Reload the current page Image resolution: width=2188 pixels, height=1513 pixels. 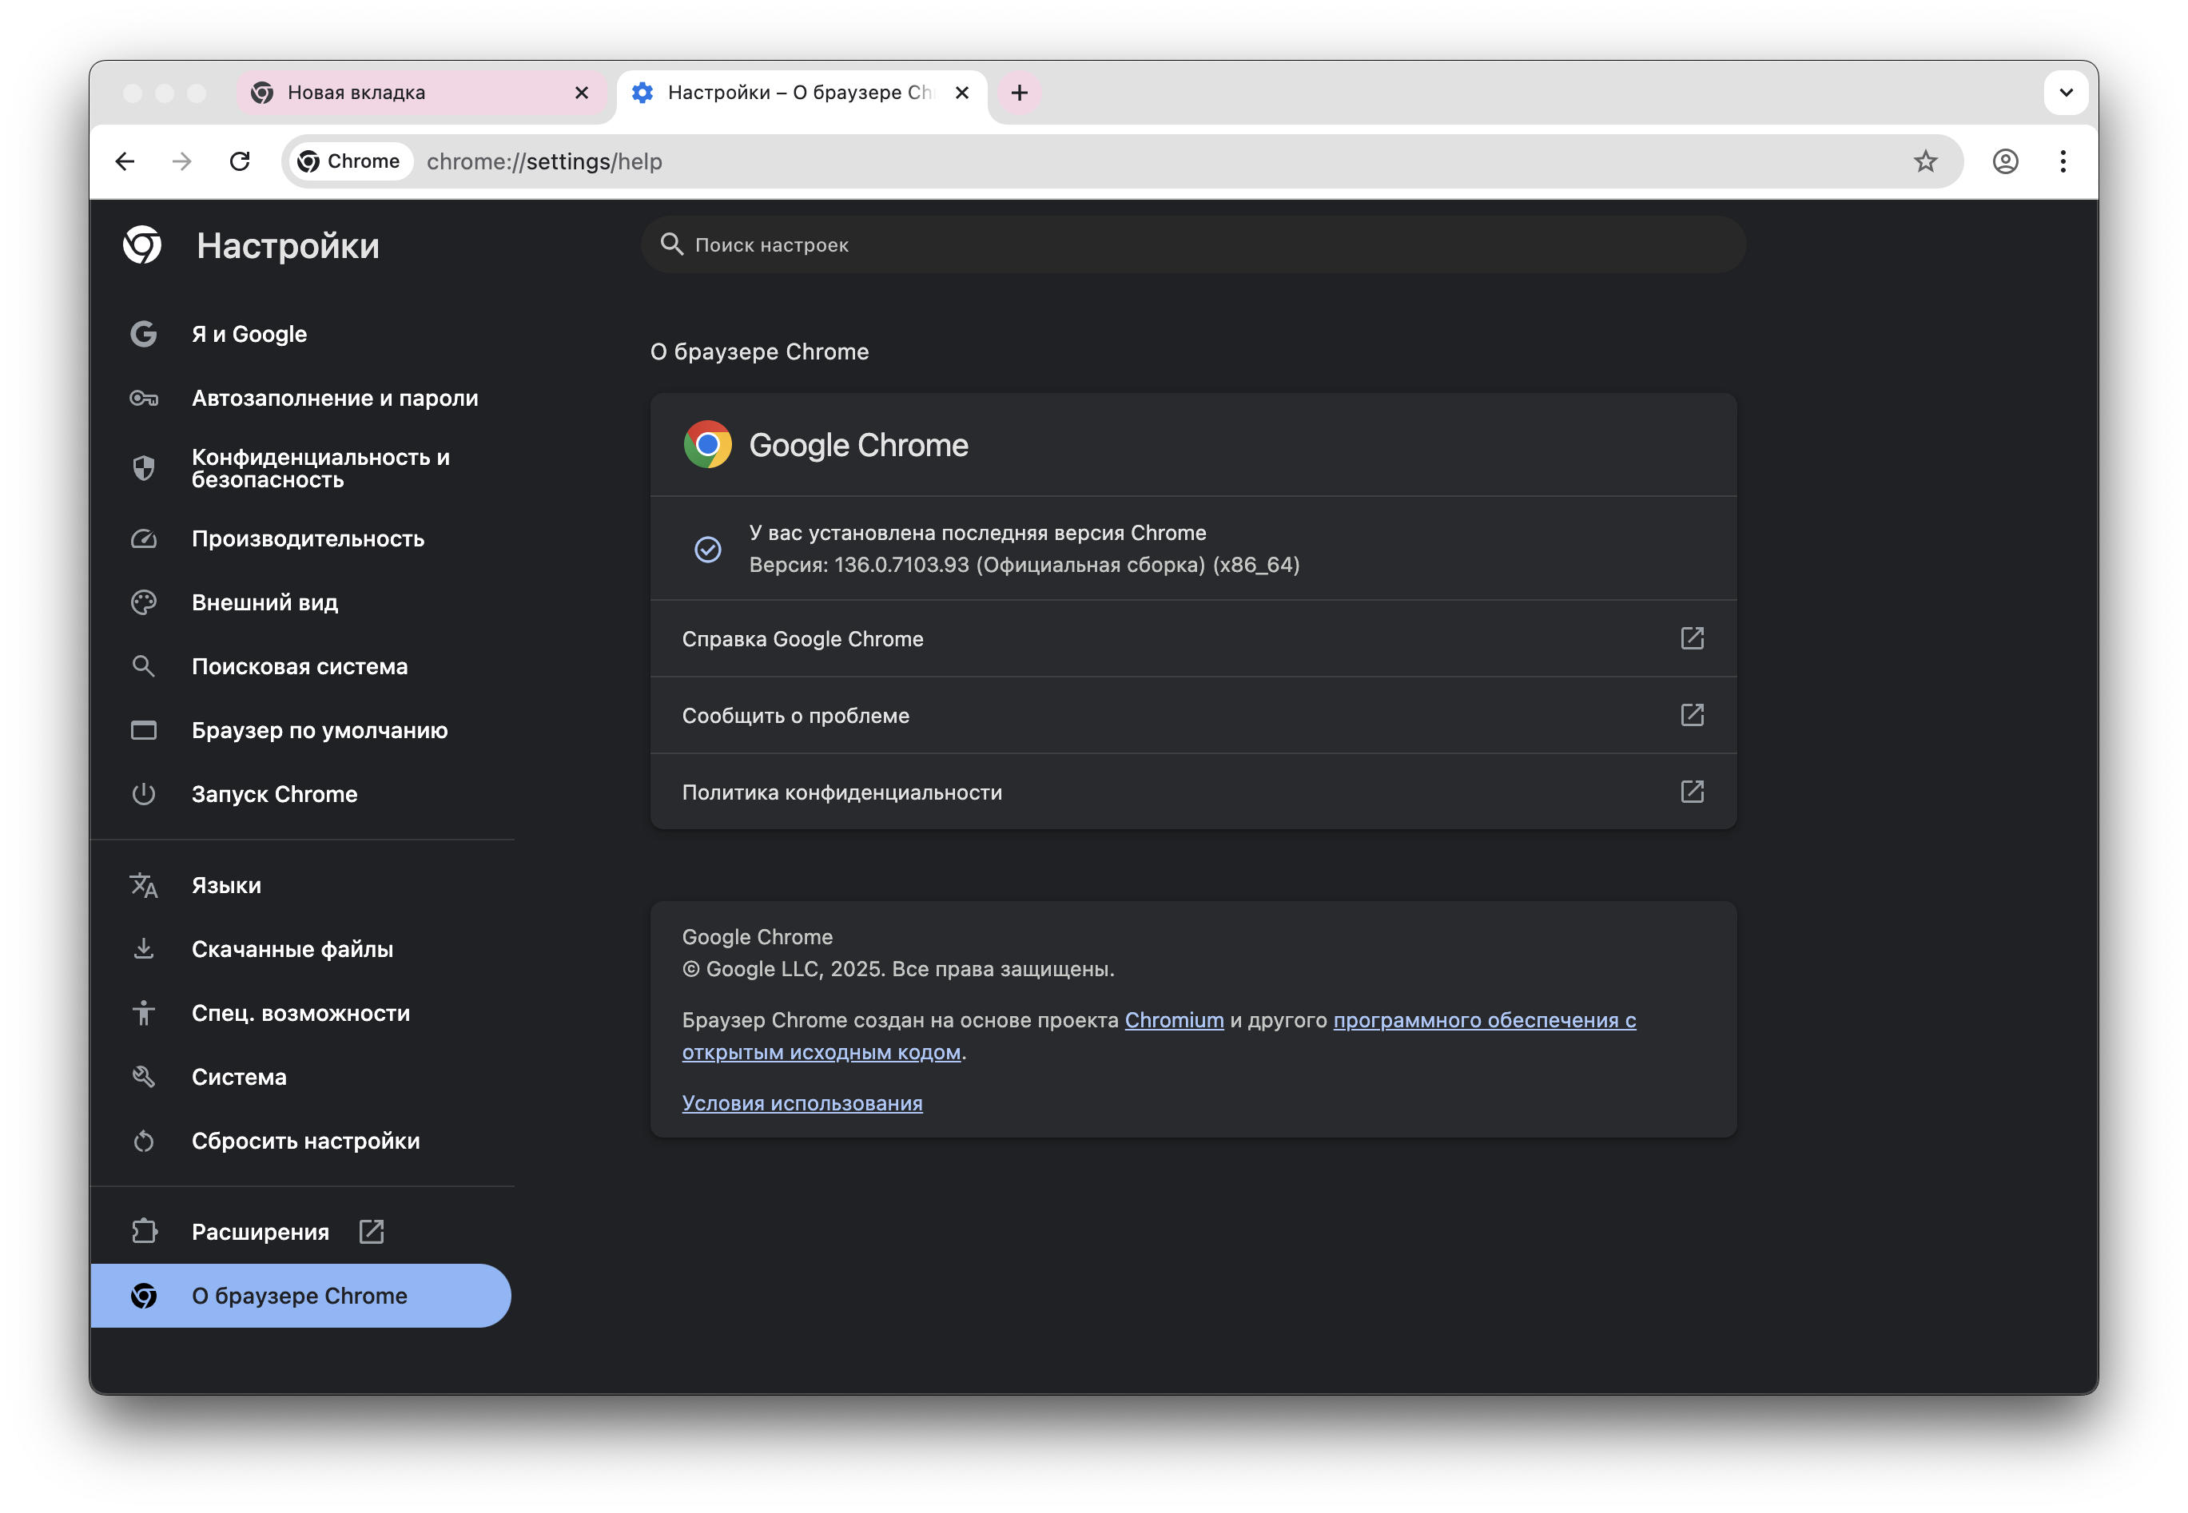coord(240,161)
